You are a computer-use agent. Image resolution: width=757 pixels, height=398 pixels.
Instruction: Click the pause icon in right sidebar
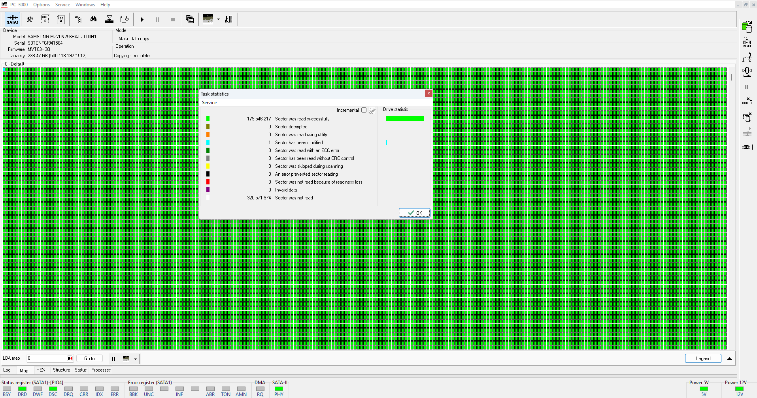pos(747,87)
